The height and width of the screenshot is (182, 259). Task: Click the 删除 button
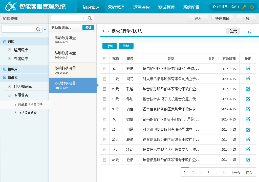click(126, 46)
